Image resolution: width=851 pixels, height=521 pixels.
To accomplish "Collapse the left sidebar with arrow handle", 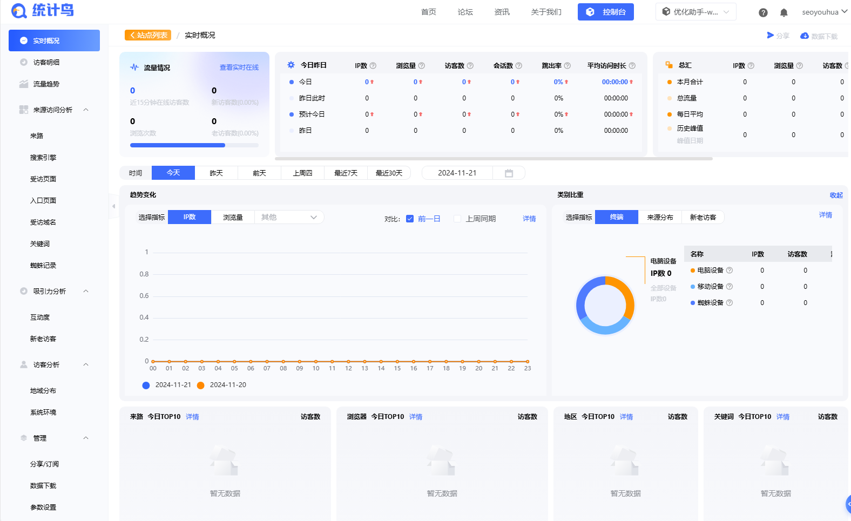I will coord(113,206).
